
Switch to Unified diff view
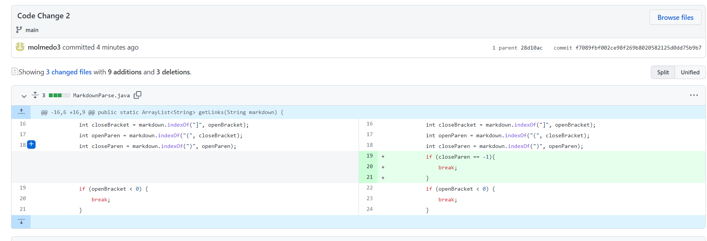click(690, 72)
